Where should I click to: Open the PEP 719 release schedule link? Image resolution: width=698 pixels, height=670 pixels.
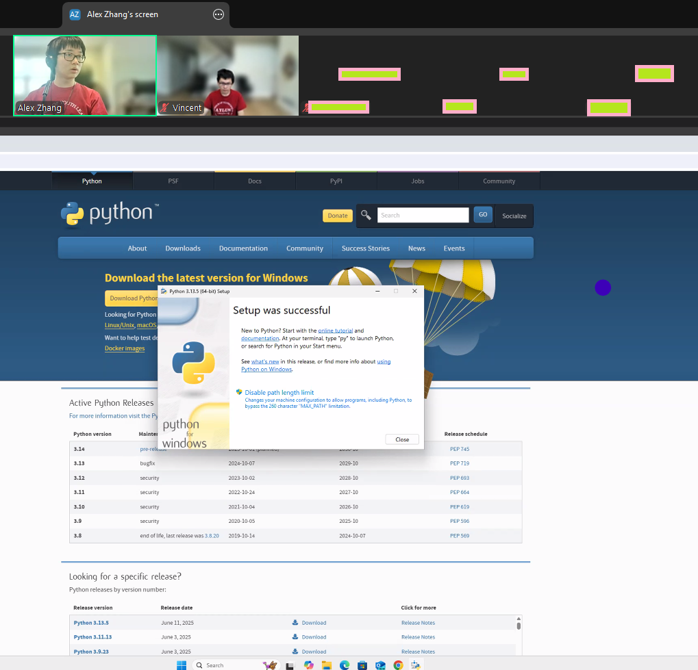(x=460, y=463)
